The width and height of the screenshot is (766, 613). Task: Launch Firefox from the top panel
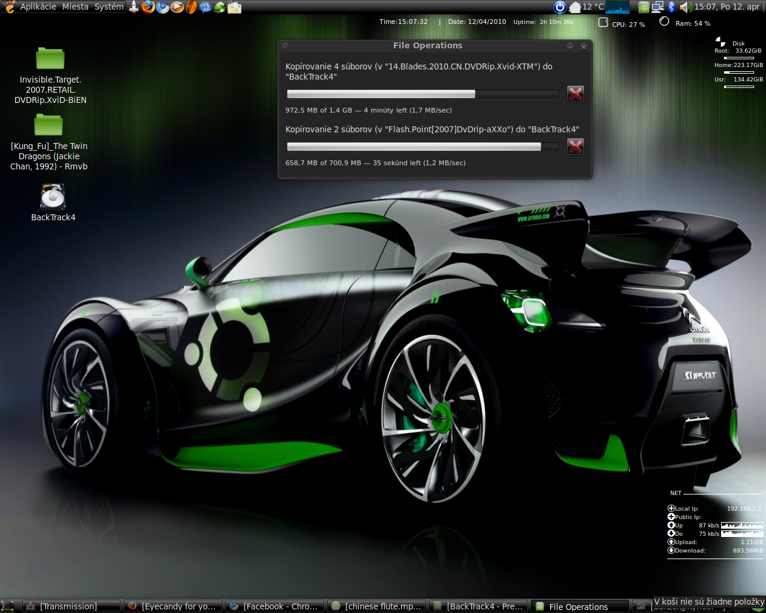click(x=148, y=7)
